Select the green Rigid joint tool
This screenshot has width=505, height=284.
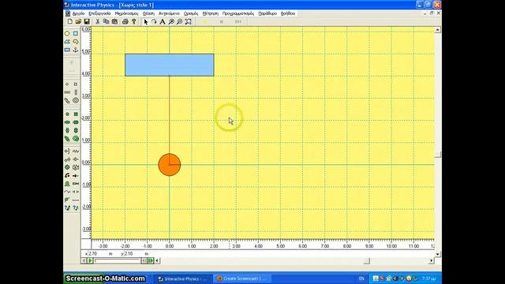tap(76, 114)
